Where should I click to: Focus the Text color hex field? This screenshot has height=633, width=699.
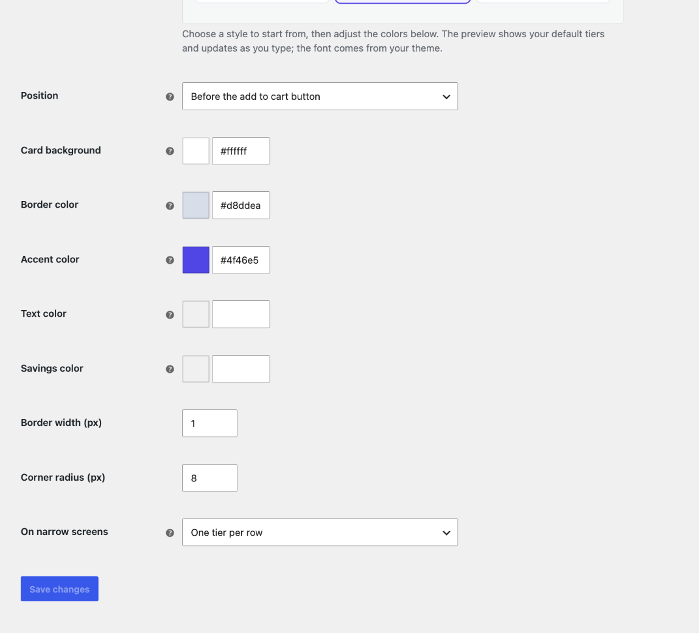click(241, 314)
